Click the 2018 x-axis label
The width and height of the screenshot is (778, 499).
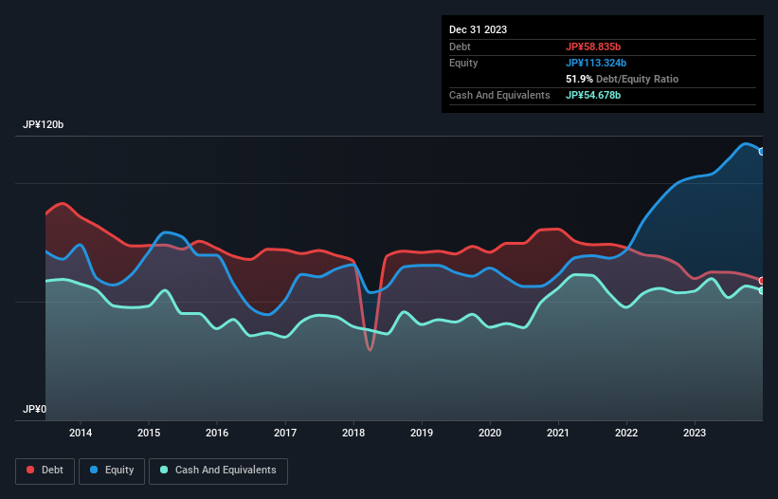click(353, 433)
